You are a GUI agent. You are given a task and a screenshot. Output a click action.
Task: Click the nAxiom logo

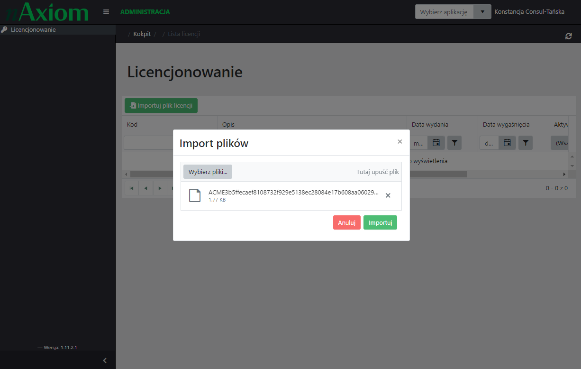(x=46, y=11)
